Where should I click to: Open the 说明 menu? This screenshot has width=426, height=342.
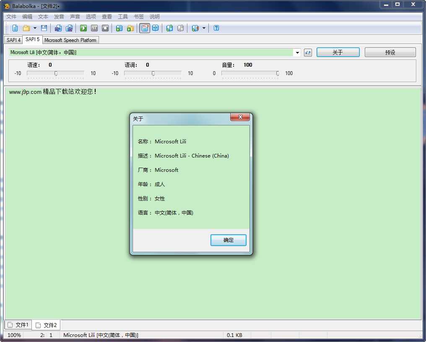(155, 17)
